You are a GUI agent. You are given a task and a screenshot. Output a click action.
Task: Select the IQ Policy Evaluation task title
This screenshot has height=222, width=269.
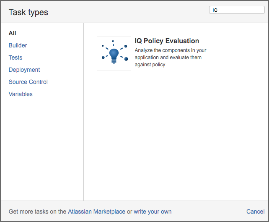pos(167,41)
